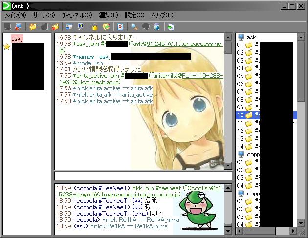308x238 pixels.
Task: Click the leave channel folder icon with red X
Action: click(55, 27)
